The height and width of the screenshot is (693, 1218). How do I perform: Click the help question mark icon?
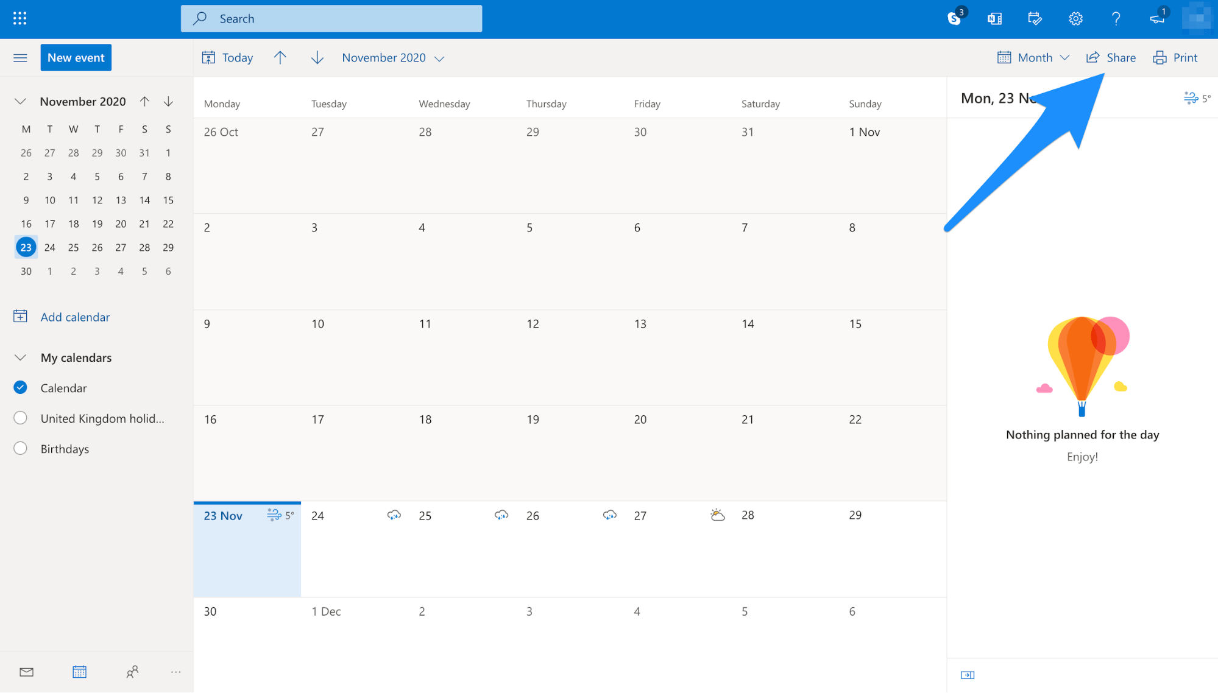pyautogui.click(x=1116, y=18)
